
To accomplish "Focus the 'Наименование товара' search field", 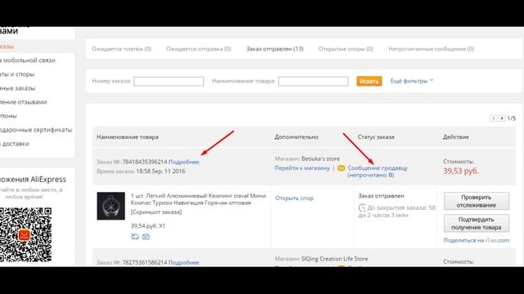I will click(313, 82).
